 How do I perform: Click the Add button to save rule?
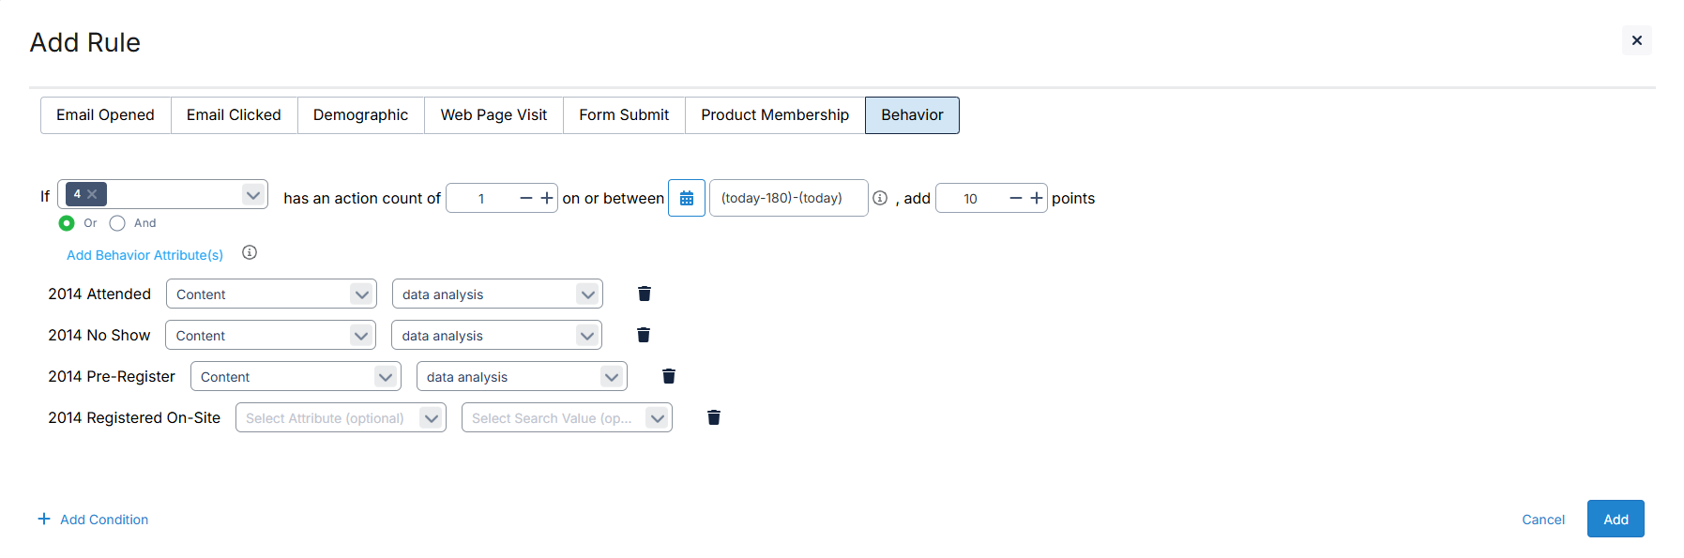[1615, 519]
